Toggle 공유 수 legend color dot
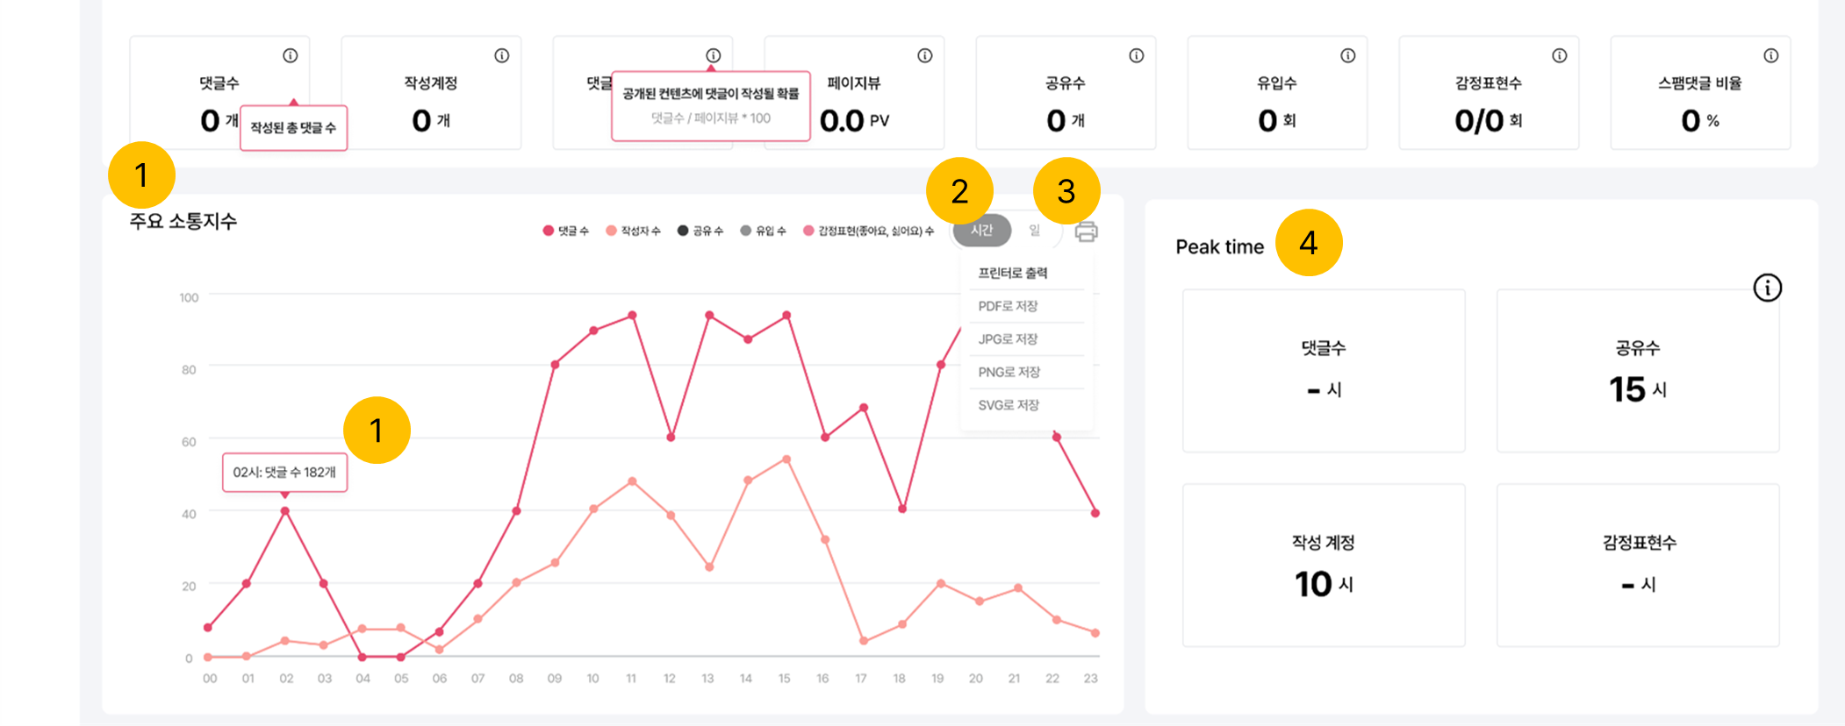 pos(683,231)
